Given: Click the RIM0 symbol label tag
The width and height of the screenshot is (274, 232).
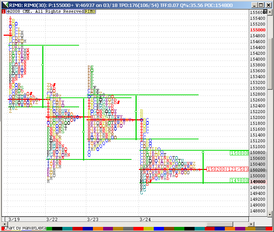Looking at the screenshot, I should [90, 12].
